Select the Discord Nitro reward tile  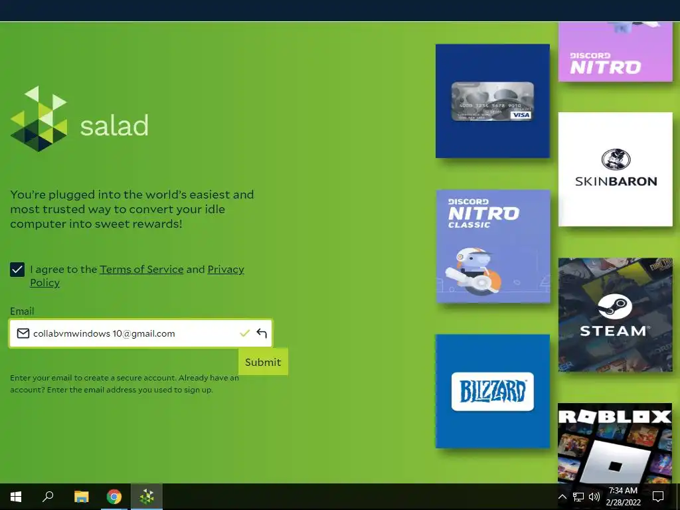(616, 51)
